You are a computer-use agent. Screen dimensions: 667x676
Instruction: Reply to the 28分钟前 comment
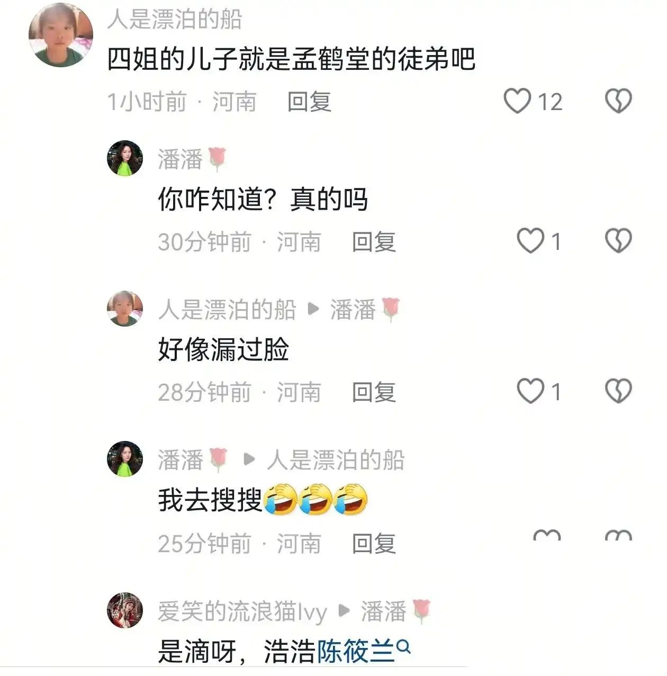[374, 392]
